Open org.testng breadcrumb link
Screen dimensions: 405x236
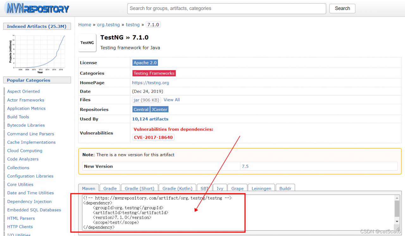[x=109, y=25]
